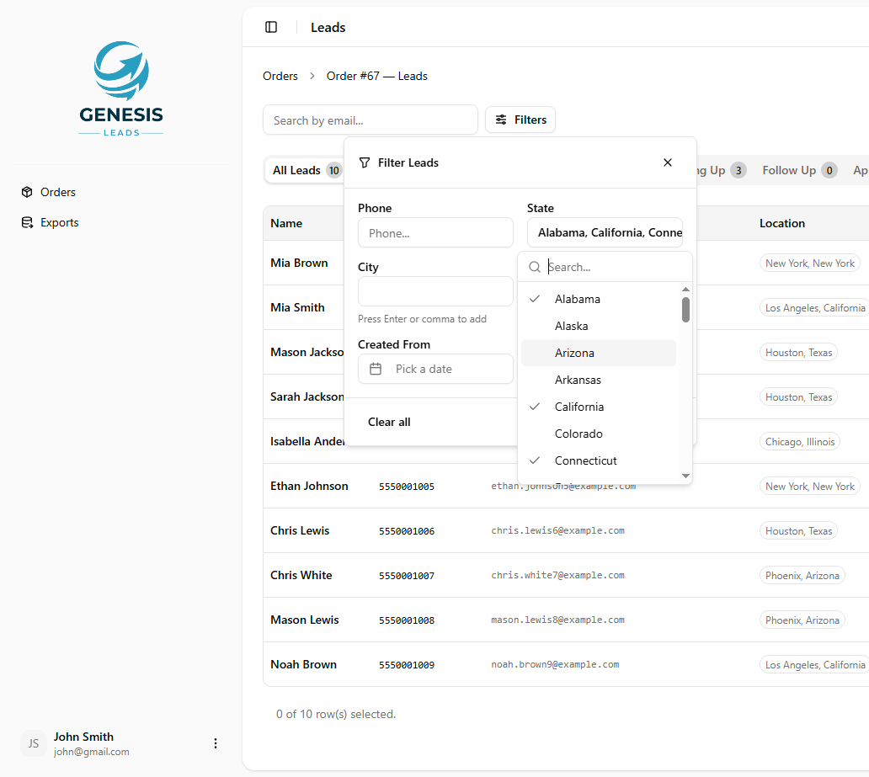Deselect California in the state list
The height and width of the screenshot is (777, 869).
[x=599, y=407]
